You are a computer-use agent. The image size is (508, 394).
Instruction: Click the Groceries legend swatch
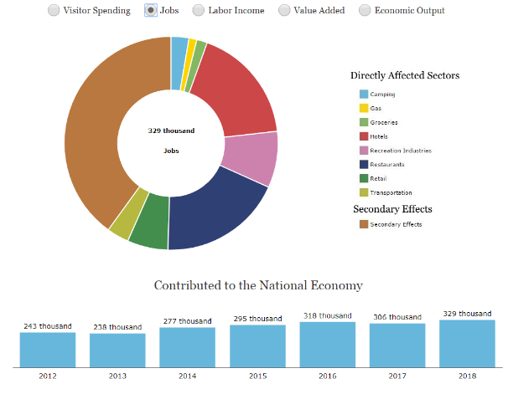pos(364,122)
